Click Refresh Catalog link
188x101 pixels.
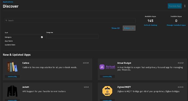[150, 25]
